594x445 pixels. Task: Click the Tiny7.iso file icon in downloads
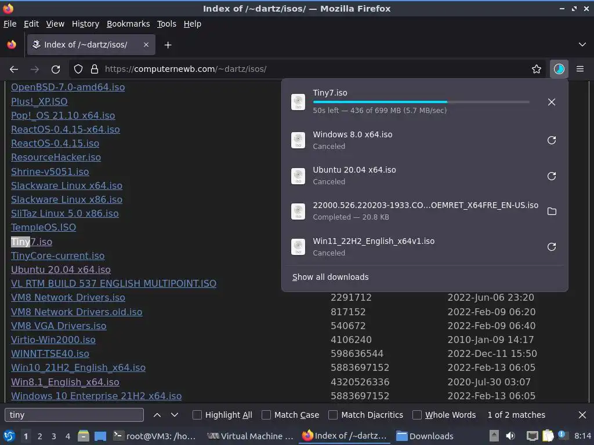point(298,102)
